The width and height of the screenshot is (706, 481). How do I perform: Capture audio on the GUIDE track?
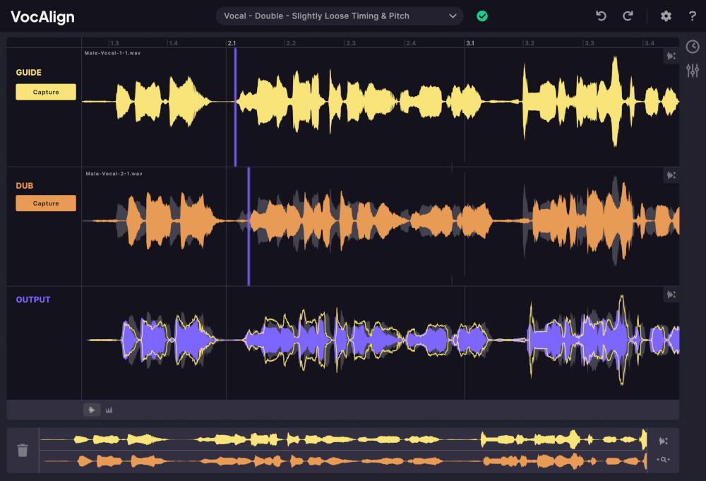(45, 92)
